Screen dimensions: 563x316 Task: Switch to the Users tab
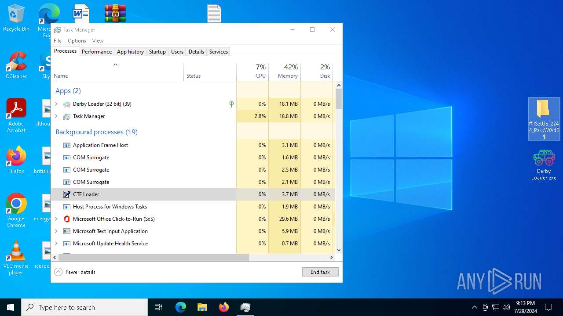[177, 52]
